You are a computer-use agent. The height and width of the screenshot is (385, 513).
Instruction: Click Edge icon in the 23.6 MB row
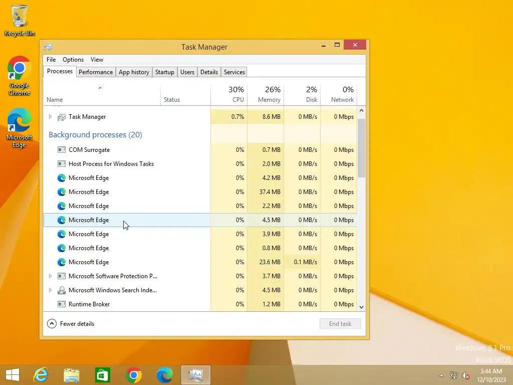tap(61, 262)
